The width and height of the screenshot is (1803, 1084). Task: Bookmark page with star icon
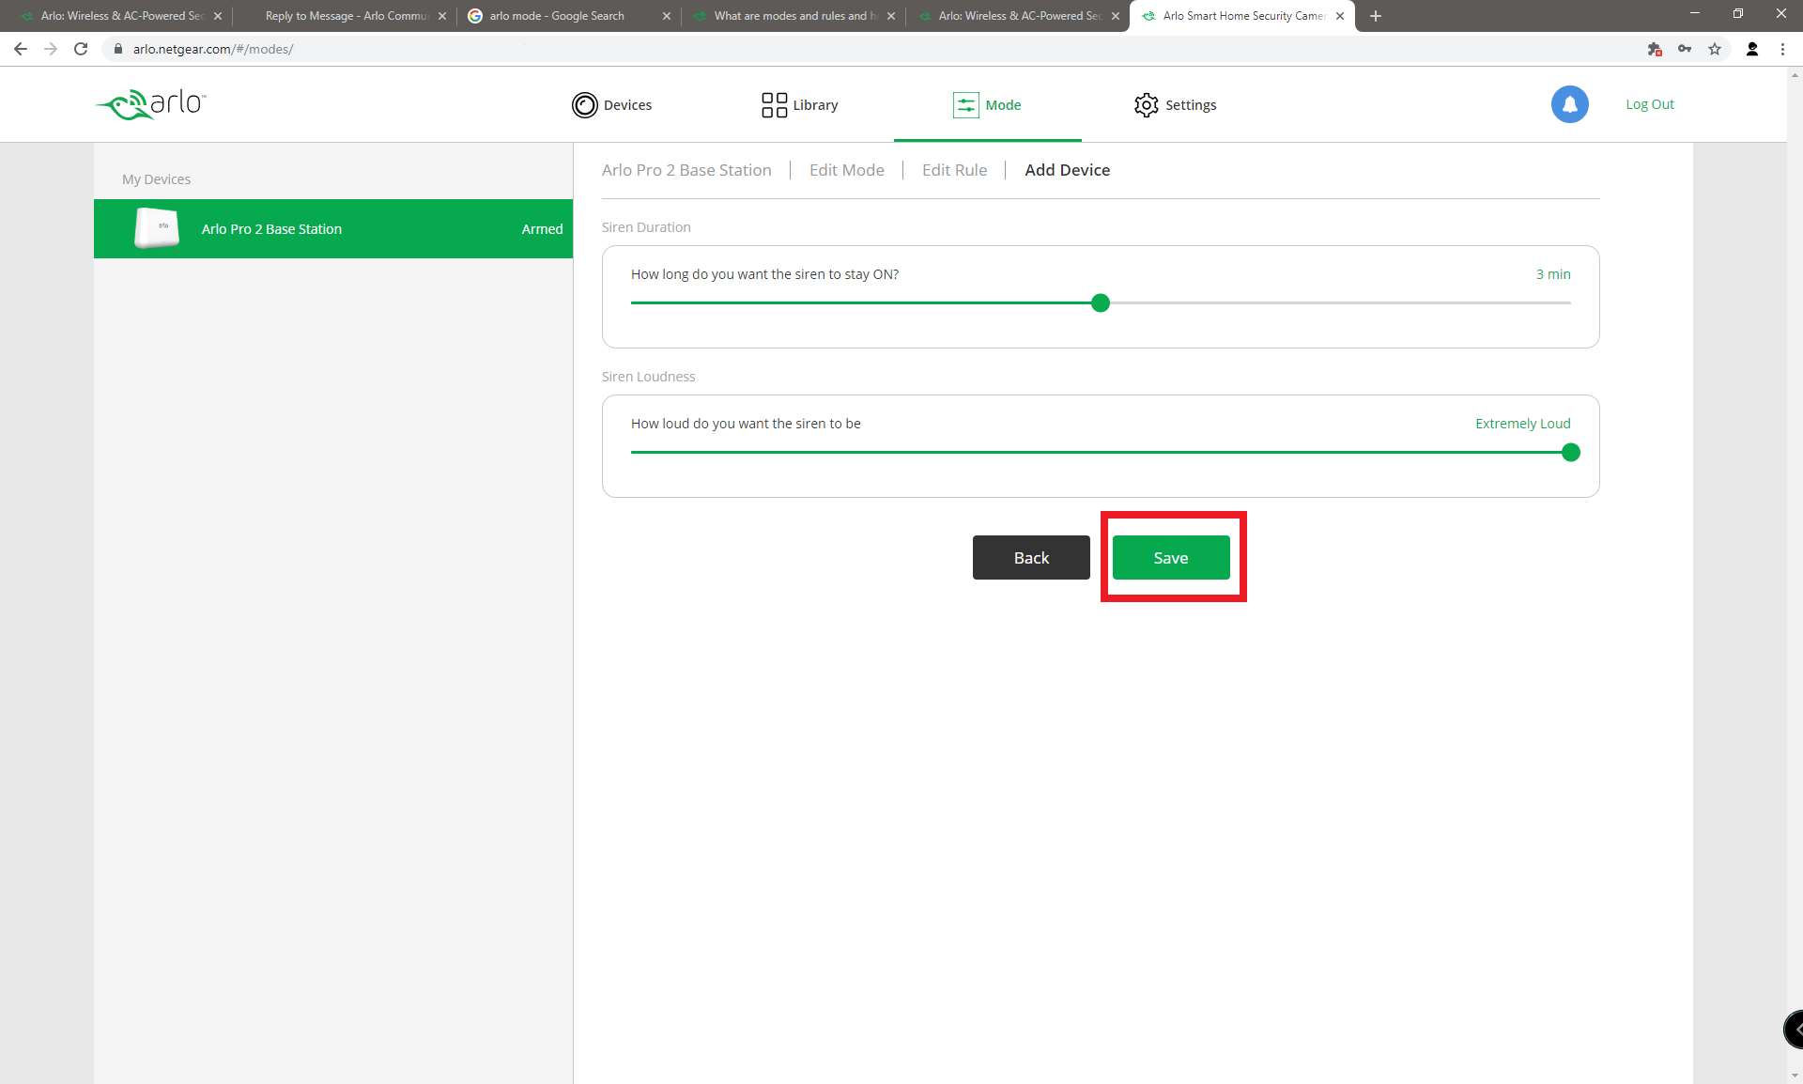point(1715,49)
